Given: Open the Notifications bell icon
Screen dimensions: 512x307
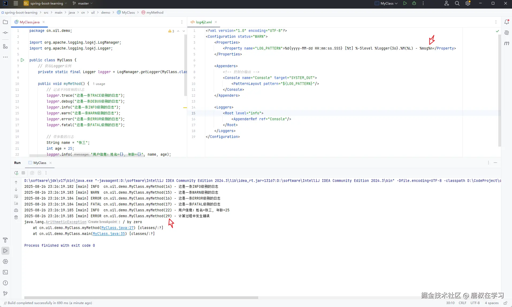Looking at the screenshot, I should coord(507,22).
